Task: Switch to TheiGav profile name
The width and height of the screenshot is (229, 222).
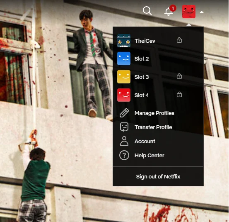Action: pos(145,41)
